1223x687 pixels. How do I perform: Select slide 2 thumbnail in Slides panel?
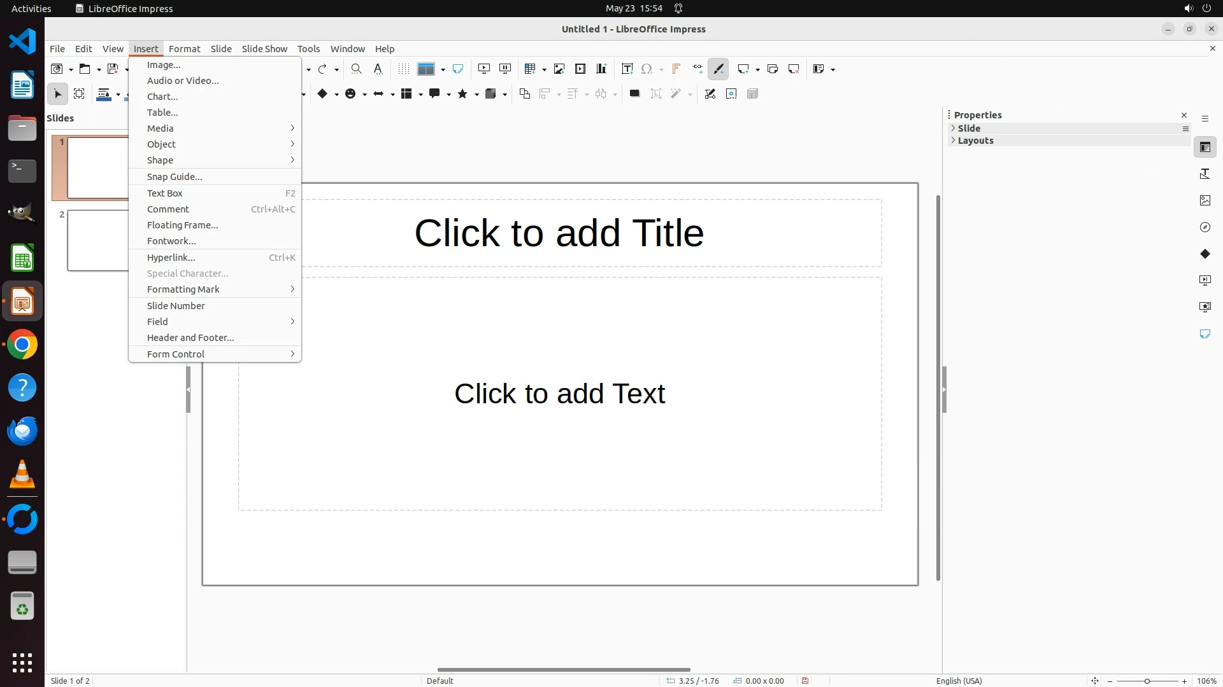[98, 240]
